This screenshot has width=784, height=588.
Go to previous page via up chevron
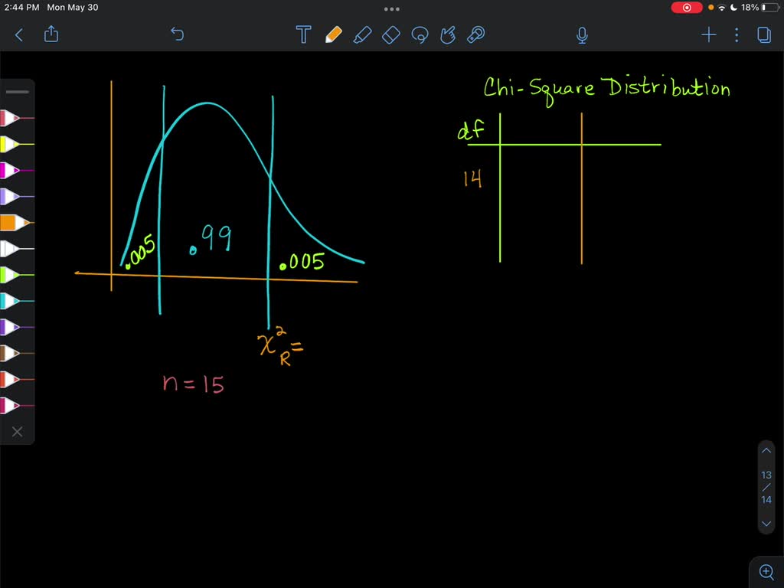tap(766, 450)
